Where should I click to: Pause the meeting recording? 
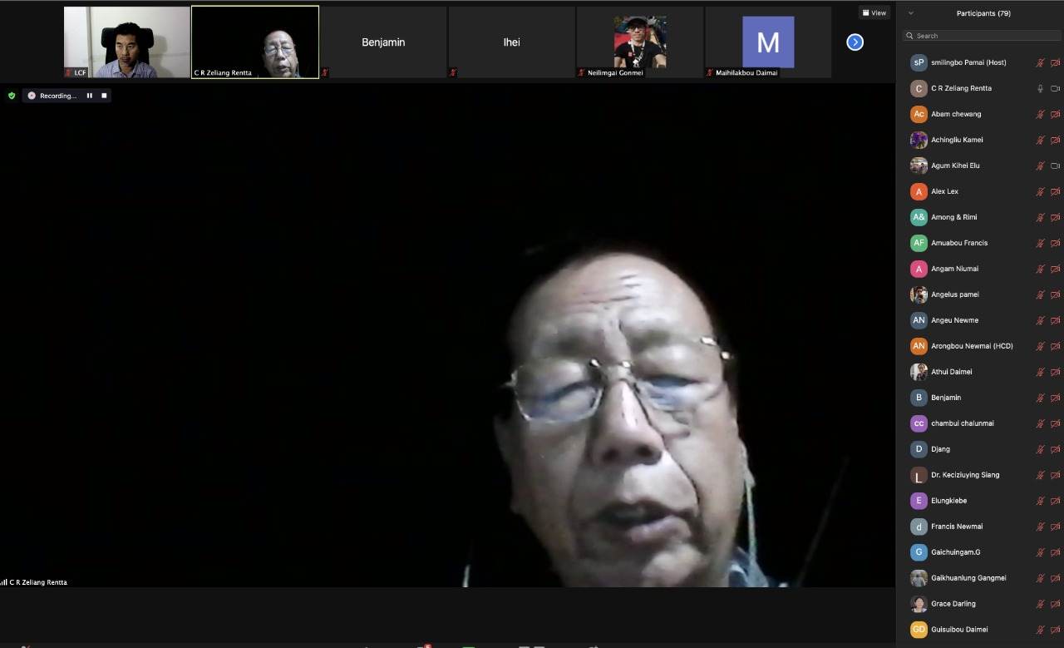pyautogui.click(x=90, y=96)
